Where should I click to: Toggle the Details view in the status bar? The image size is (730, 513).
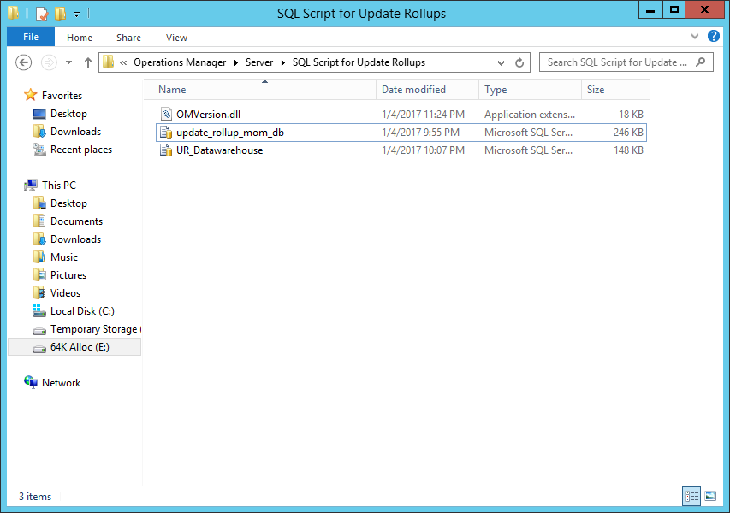pyautogui.click(x=691, y=496)
